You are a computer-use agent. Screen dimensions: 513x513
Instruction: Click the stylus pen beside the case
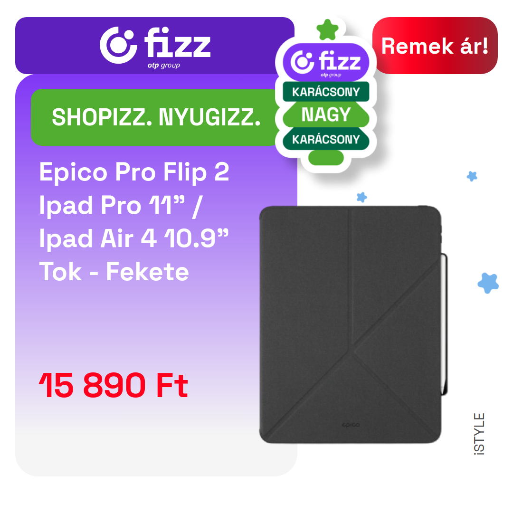click(x=444, y=324)
